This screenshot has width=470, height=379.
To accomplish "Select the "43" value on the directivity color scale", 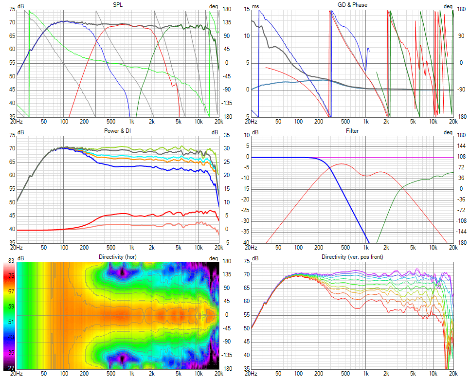I will click(x=11, y=337).
